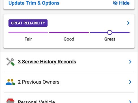Hide this vehicle listing

[121, 3]
